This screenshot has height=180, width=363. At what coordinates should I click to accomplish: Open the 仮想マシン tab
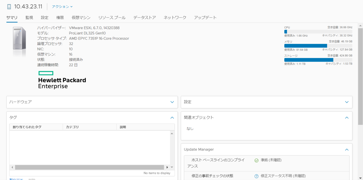(x=81, y=17)
